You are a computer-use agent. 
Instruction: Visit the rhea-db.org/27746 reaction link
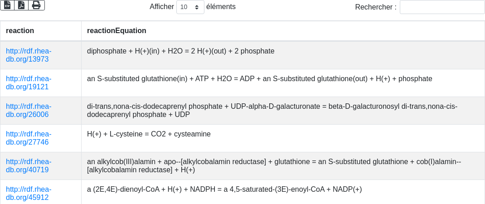tap(29, 138)
